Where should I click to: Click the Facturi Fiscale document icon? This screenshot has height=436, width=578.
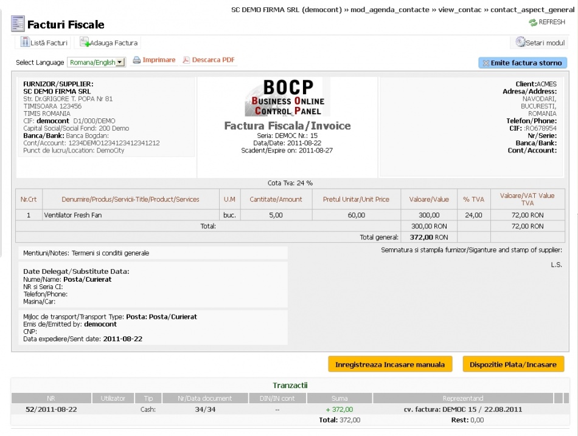point(18,24)
